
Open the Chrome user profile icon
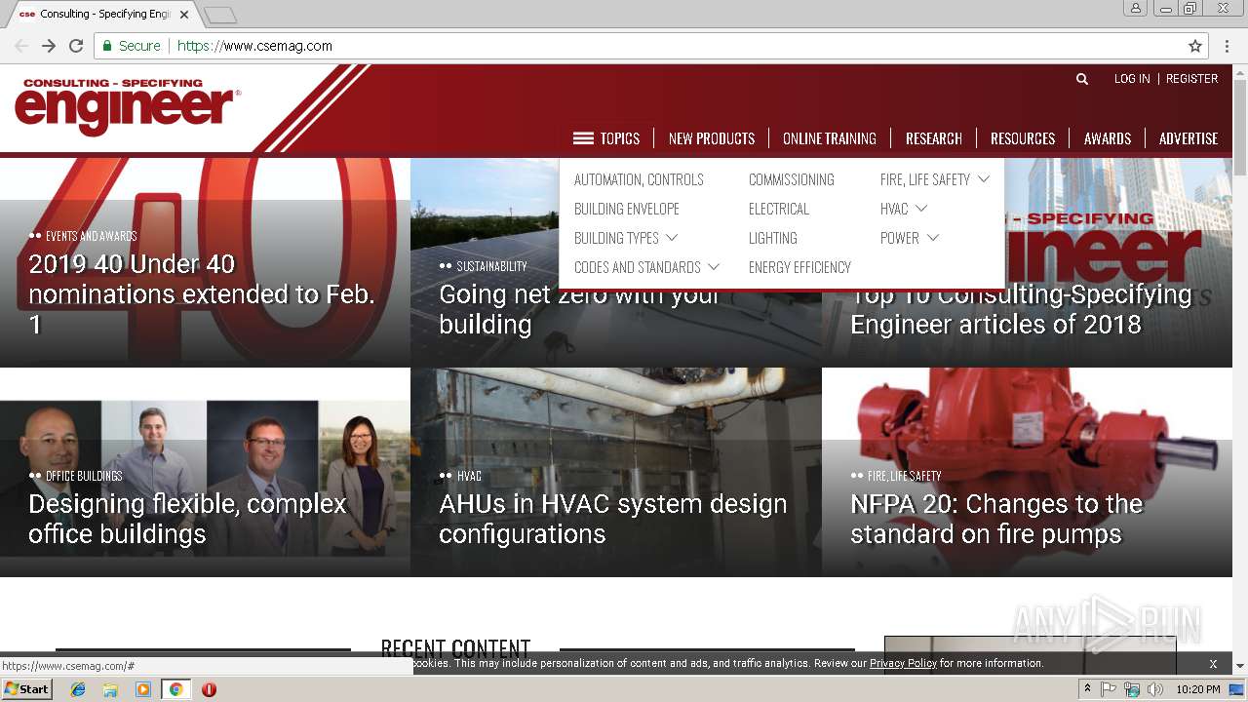pyautogui.click(x=1136, y=8)
